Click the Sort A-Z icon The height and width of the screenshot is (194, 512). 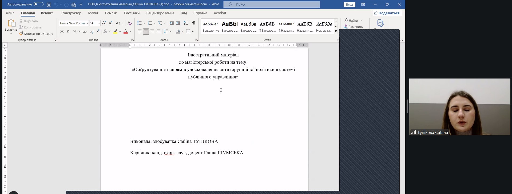tap(186, 23)
